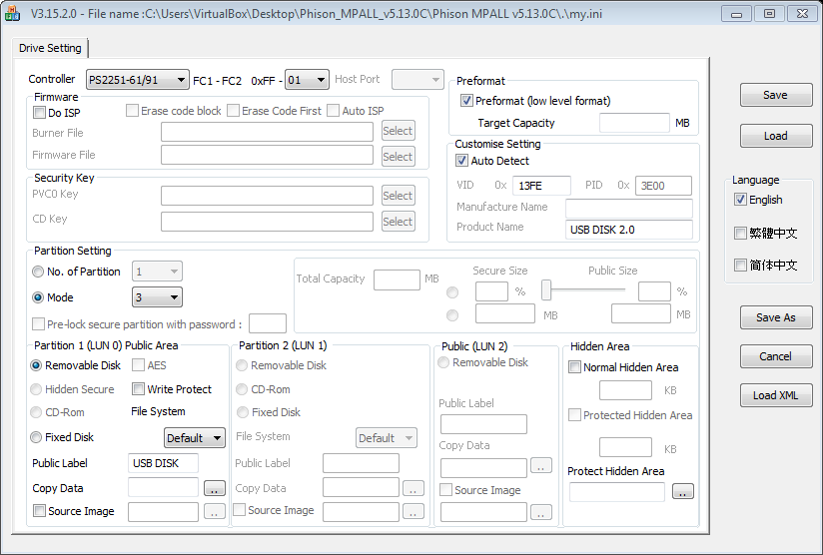
Task: Click the Save As button
Action: tap(776, 317)
